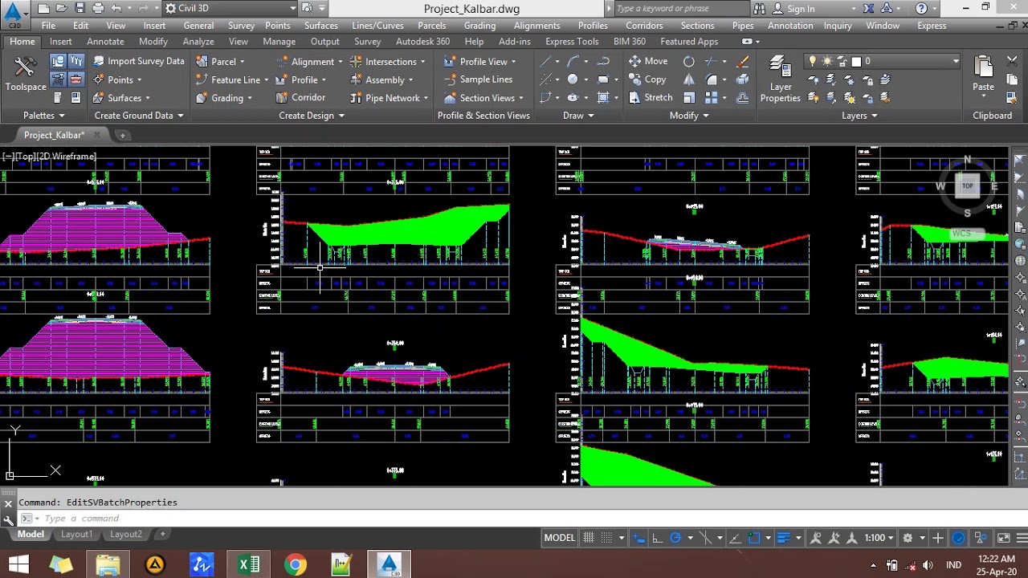Viewport: 1028px width, 578px height.
Task: Select the Move tool in Modify panel
Action: pos(647,61)
